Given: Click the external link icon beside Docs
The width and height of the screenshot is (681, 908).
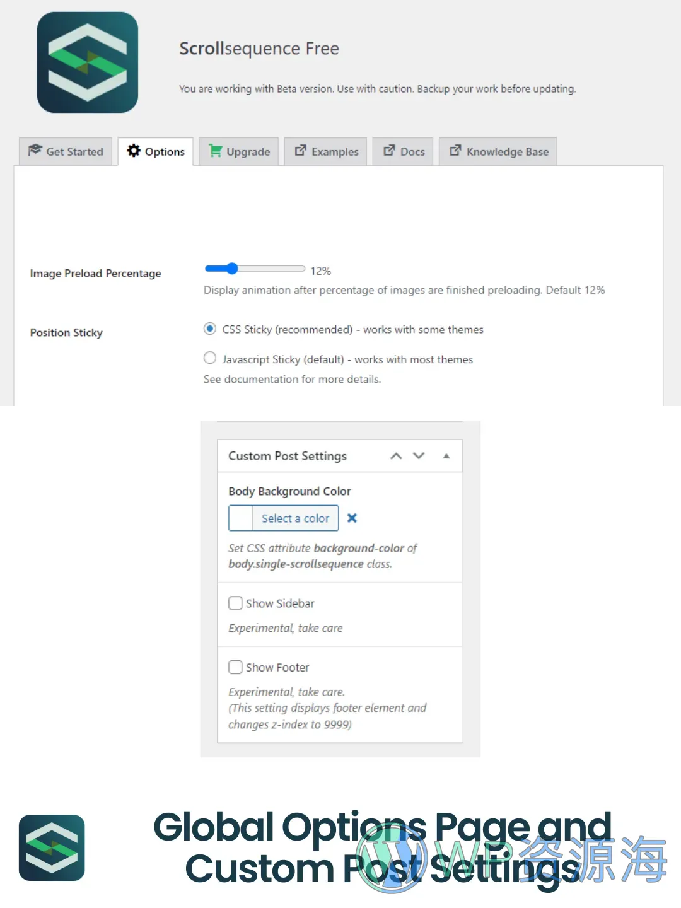Looking at the screenshot, I should click(389, 151).
